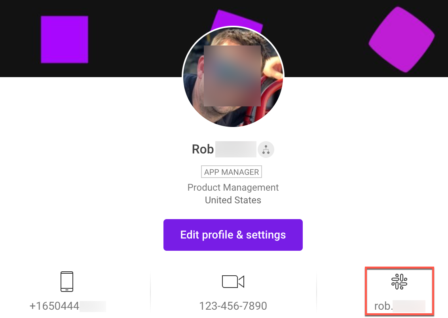Screen dimensions: 448x318
Task: Select the United States location text
Action: click(x=233, y=200)
